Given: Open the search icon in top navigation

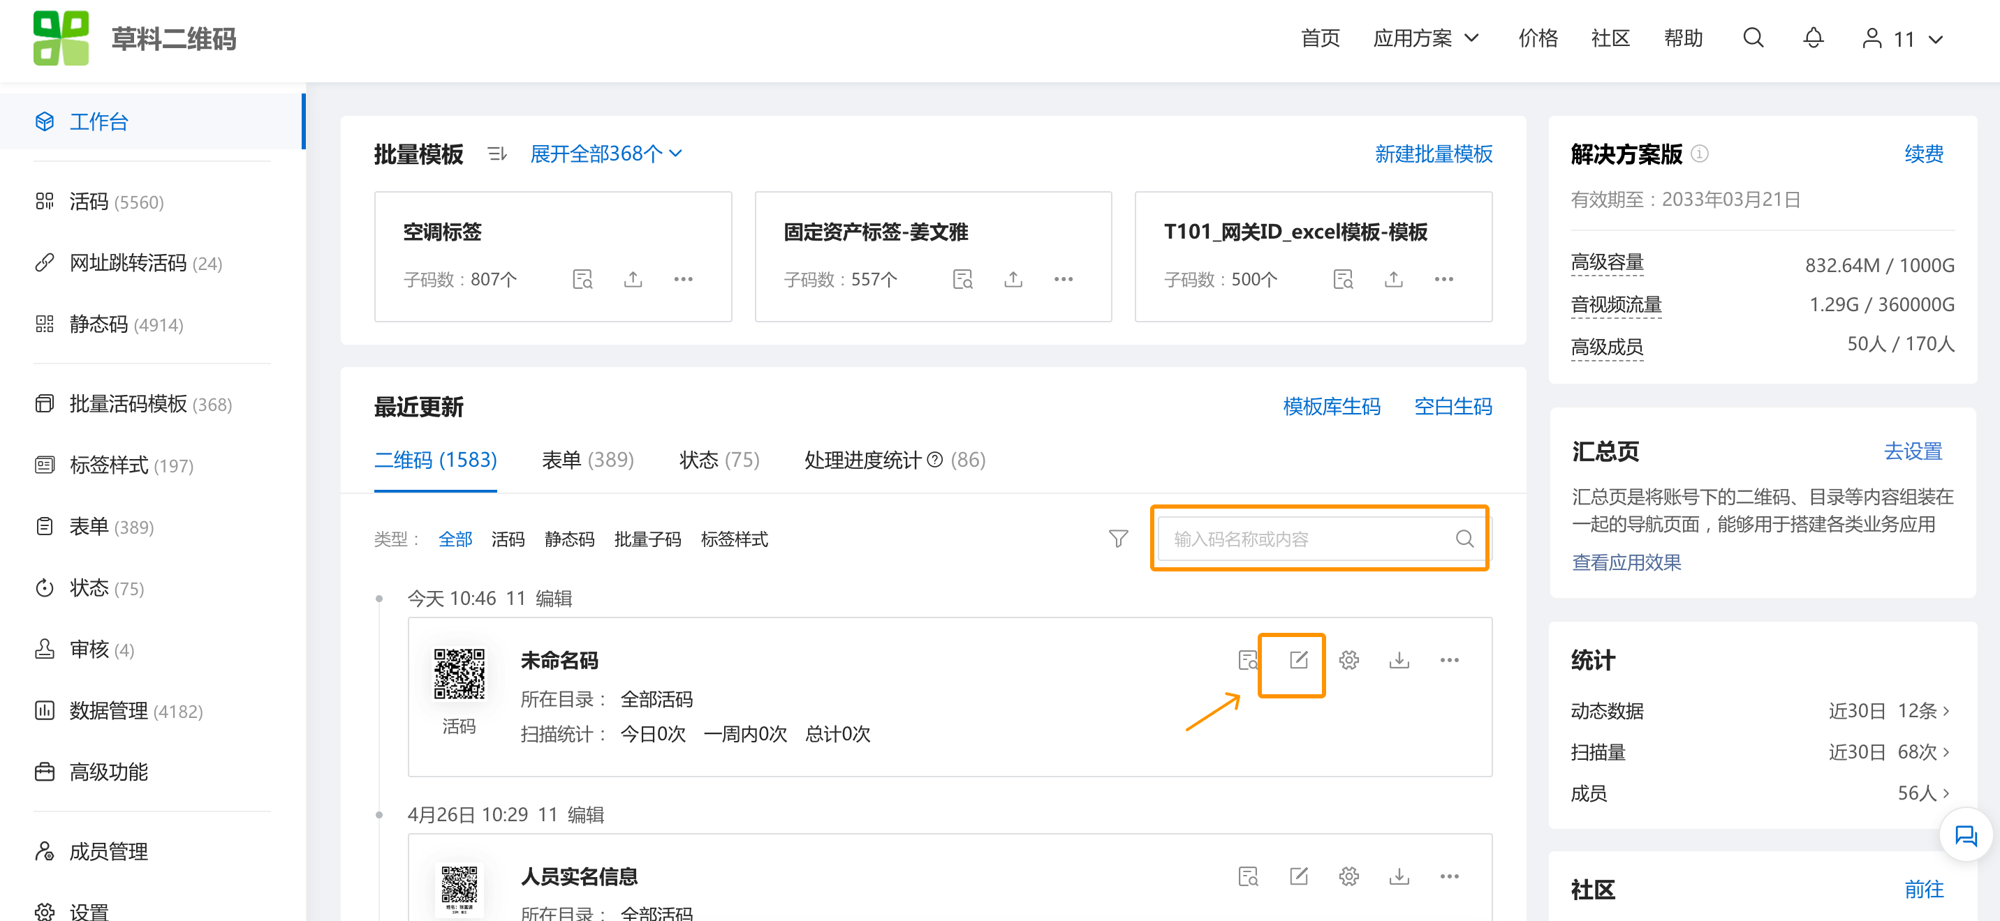Looking at the screenshot, I should click(x=1753, y=38).
